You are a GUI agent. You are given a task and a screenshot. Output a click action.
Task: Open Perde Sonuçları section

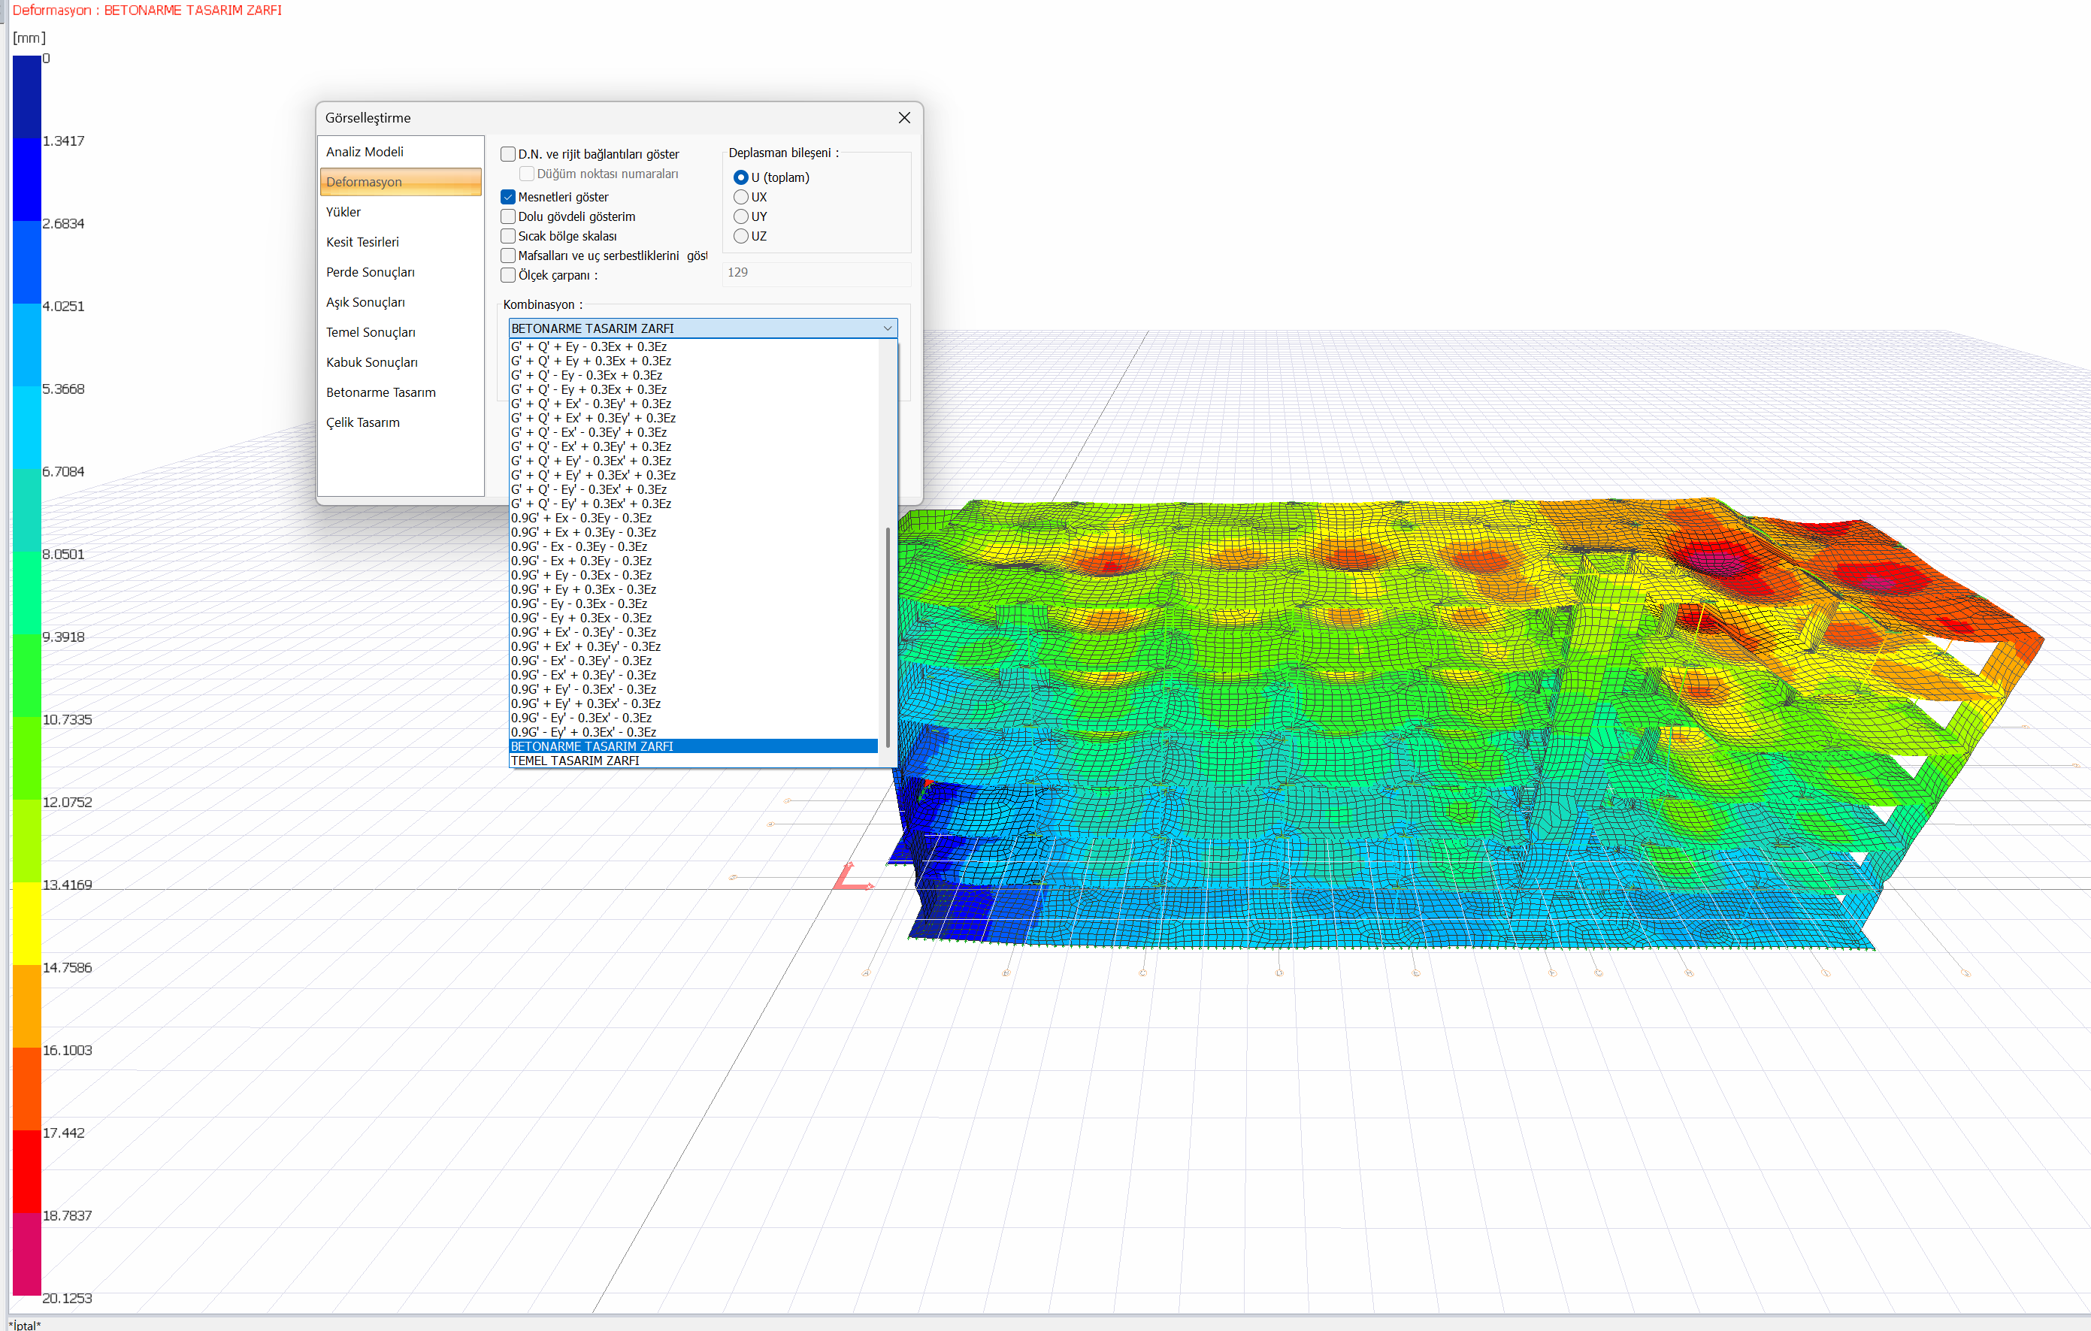(370, 272)
